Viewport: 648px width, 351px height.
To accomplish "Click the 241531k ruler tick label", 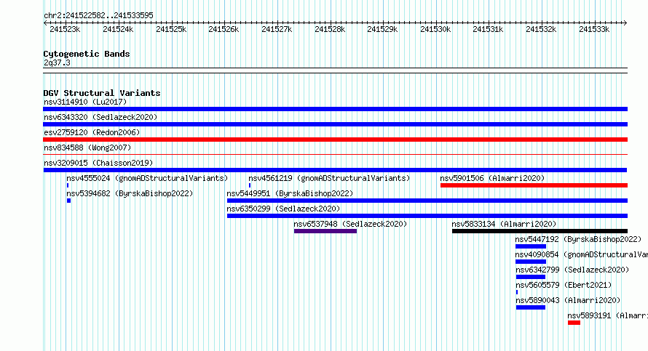I will pyautogui.click(x=488, y=29).
